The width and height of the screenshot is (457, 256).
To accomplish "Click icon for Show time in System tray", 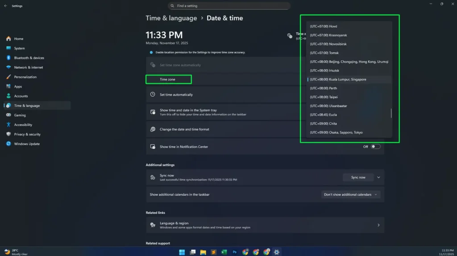I will click(153, 112).
